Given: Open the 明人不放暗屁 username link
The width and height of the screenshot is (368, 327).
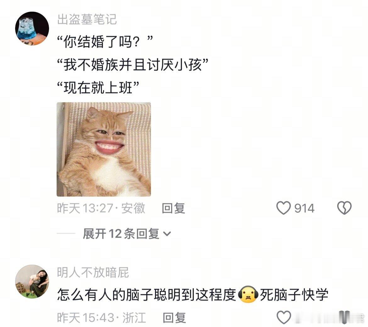Looking at the screenshot, I should click(93, 273).
